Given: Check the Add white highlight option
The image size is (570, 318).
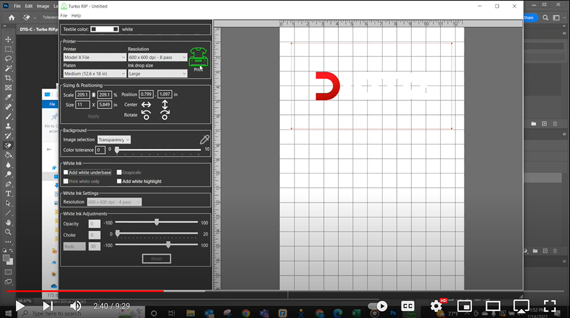Looking at the screenshot, I should click(x=119, y=181).
